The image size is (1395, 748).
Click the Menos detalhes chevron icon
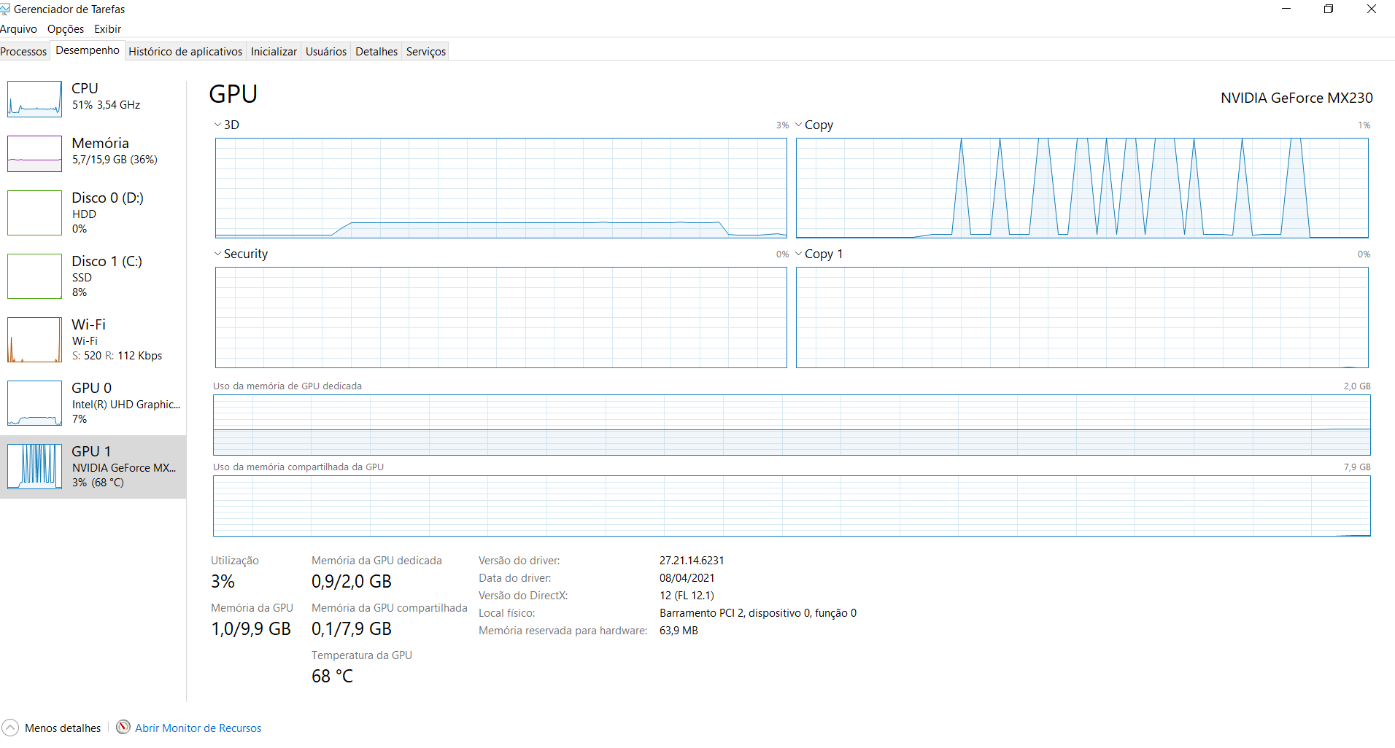[10, 728]
